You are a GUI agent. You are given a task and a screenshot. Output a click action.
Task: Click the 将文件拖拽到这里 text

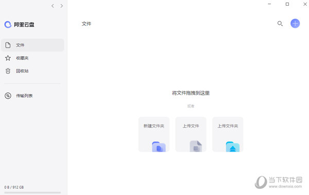pos(191,93)
